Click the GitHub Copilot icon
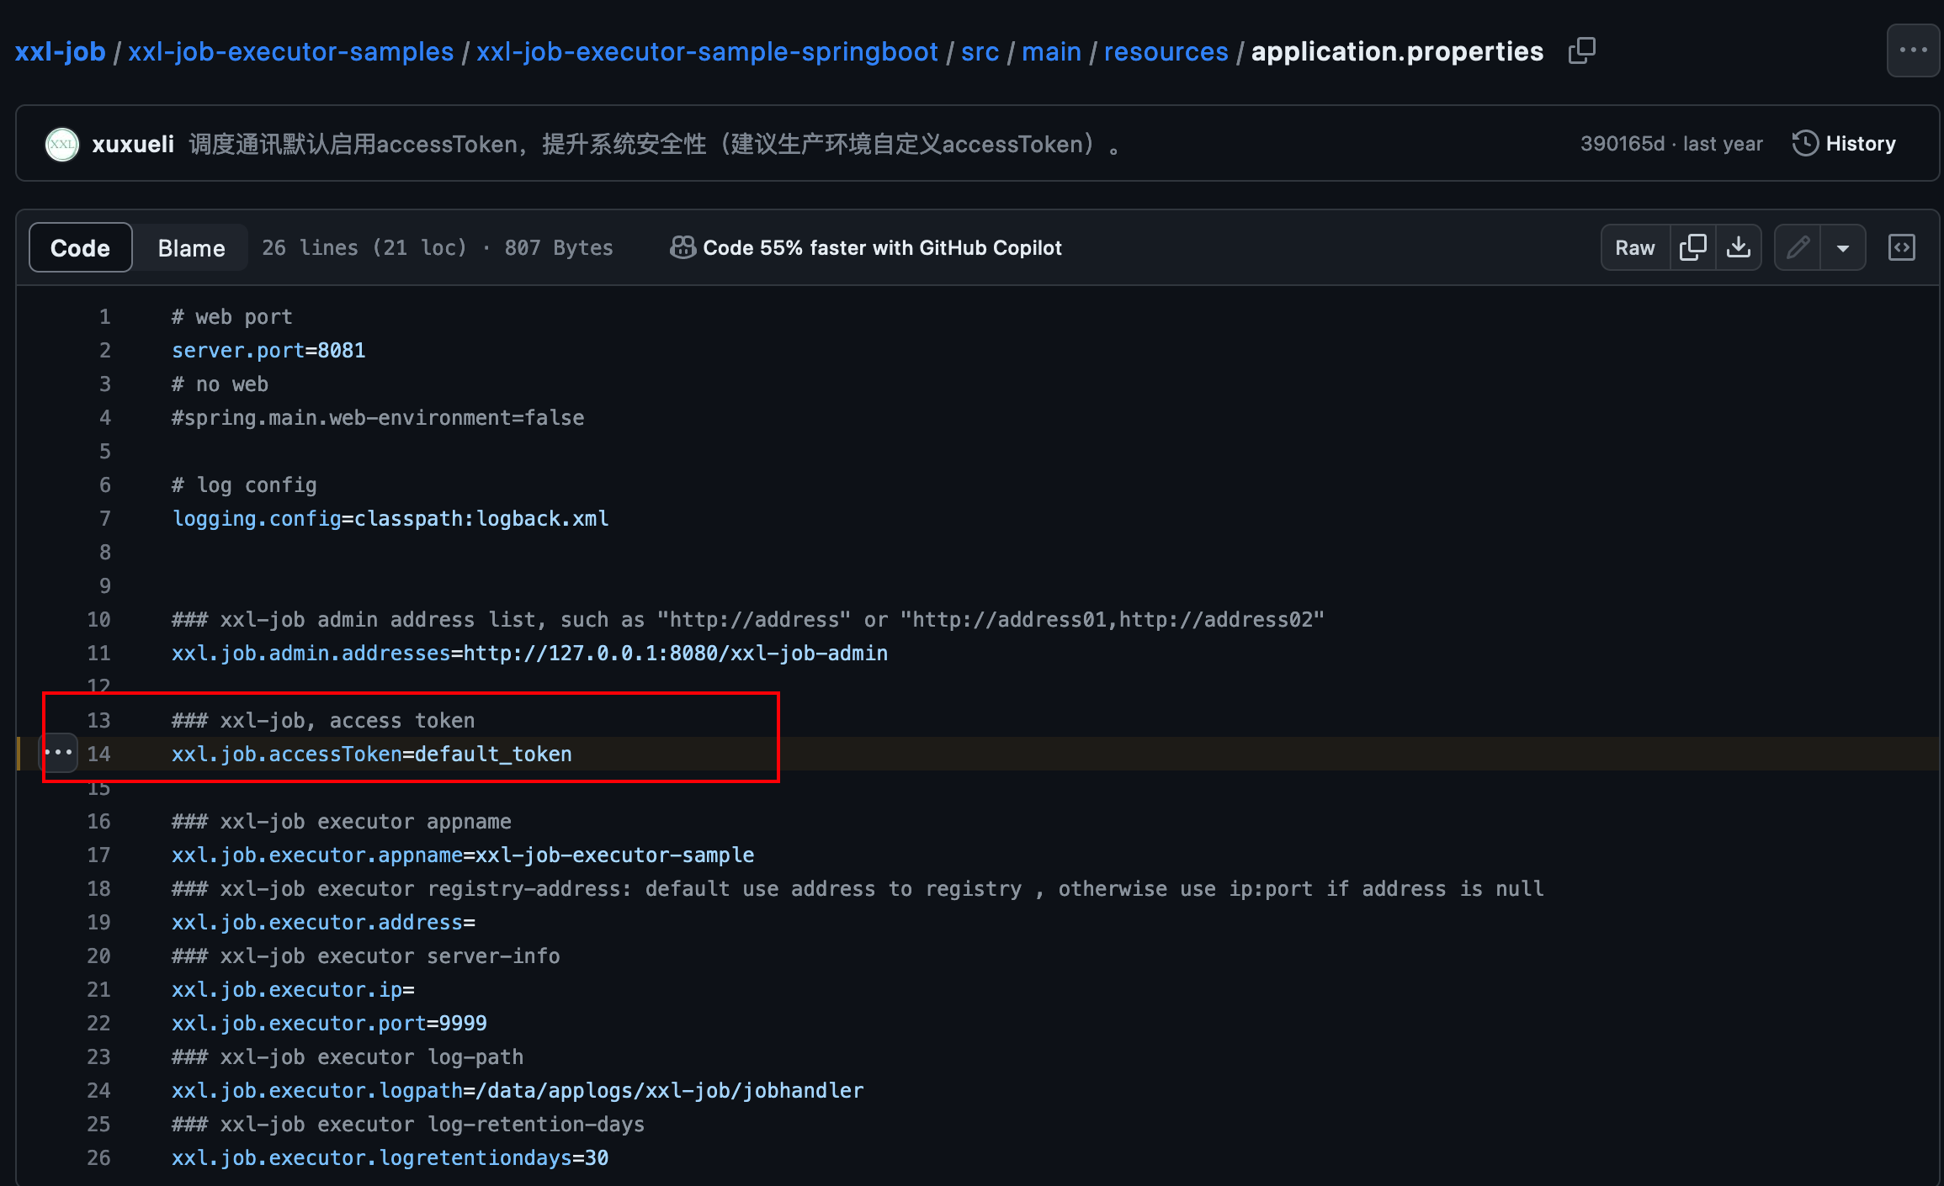The height and width of the screenshot is (1186, 1944). coord(683,247)
